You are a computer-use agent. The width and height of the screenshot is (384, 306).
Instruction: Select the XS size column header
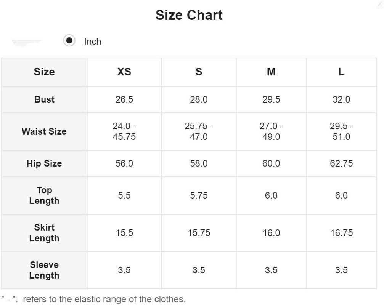[x=124, y=72]
